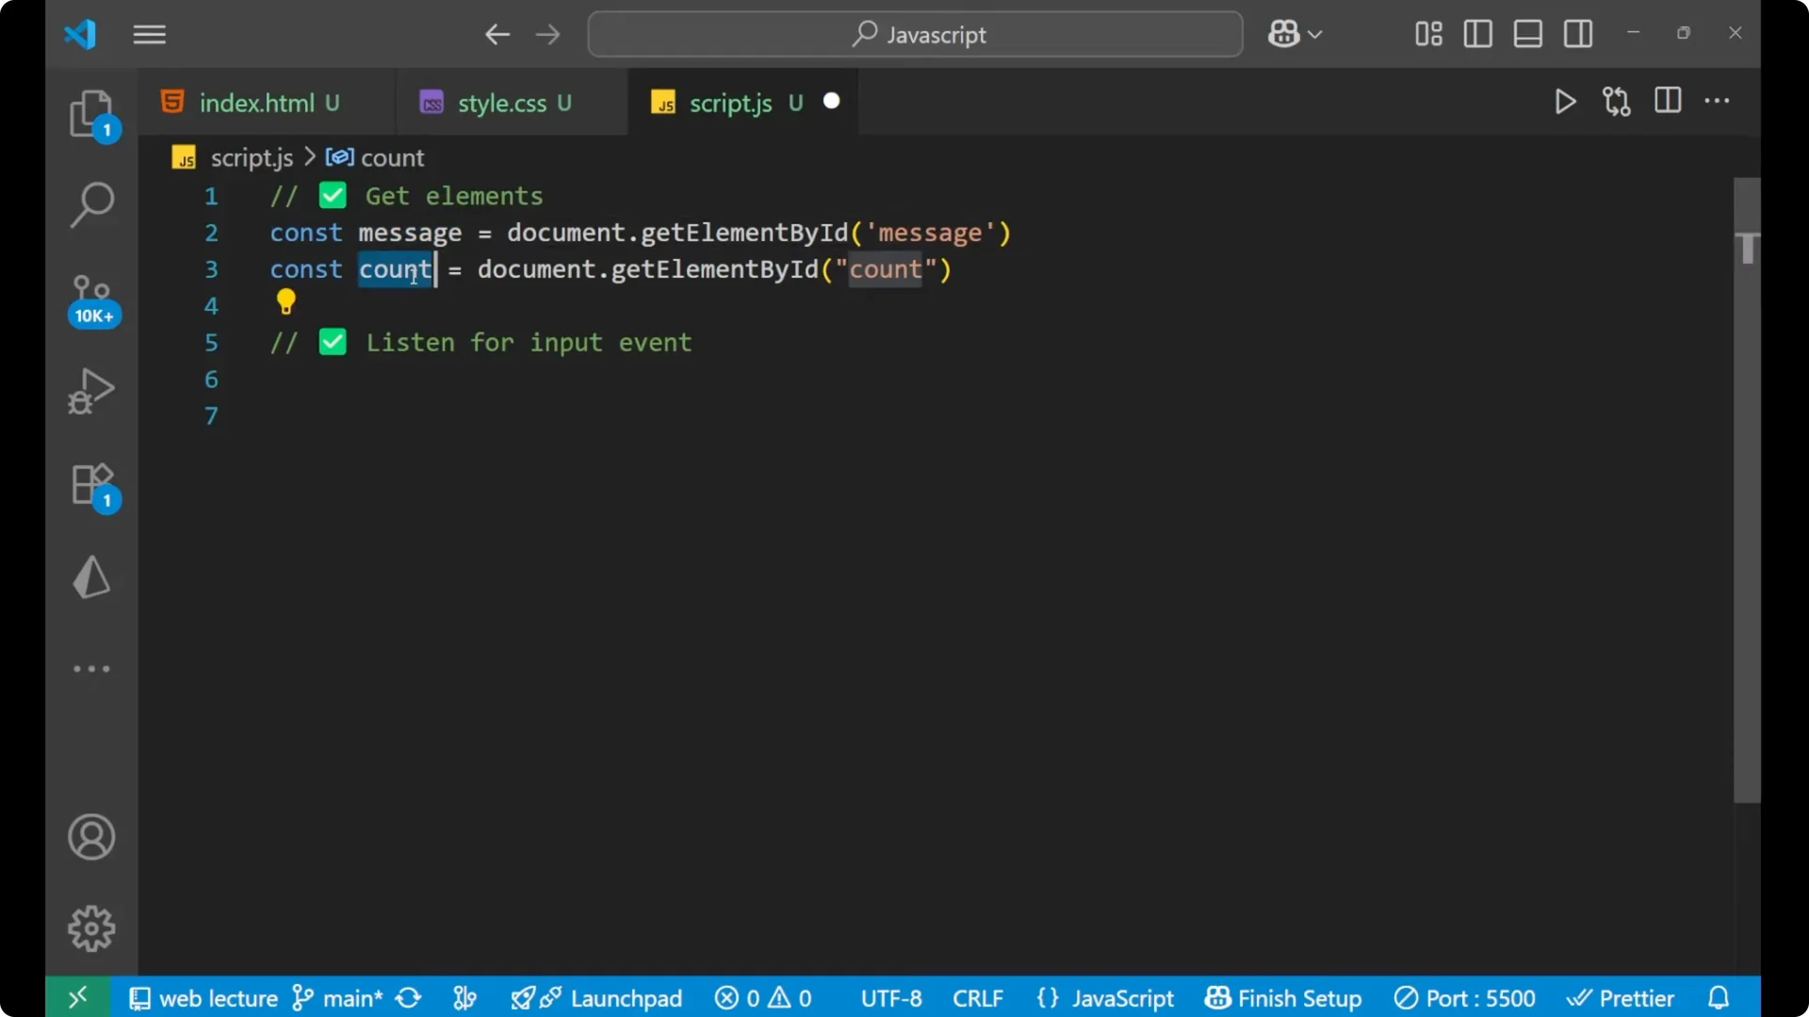Open the Accounts icon in the activity bar
The width and height of the screenshot is (1809, 1017).
click(91, 837)
